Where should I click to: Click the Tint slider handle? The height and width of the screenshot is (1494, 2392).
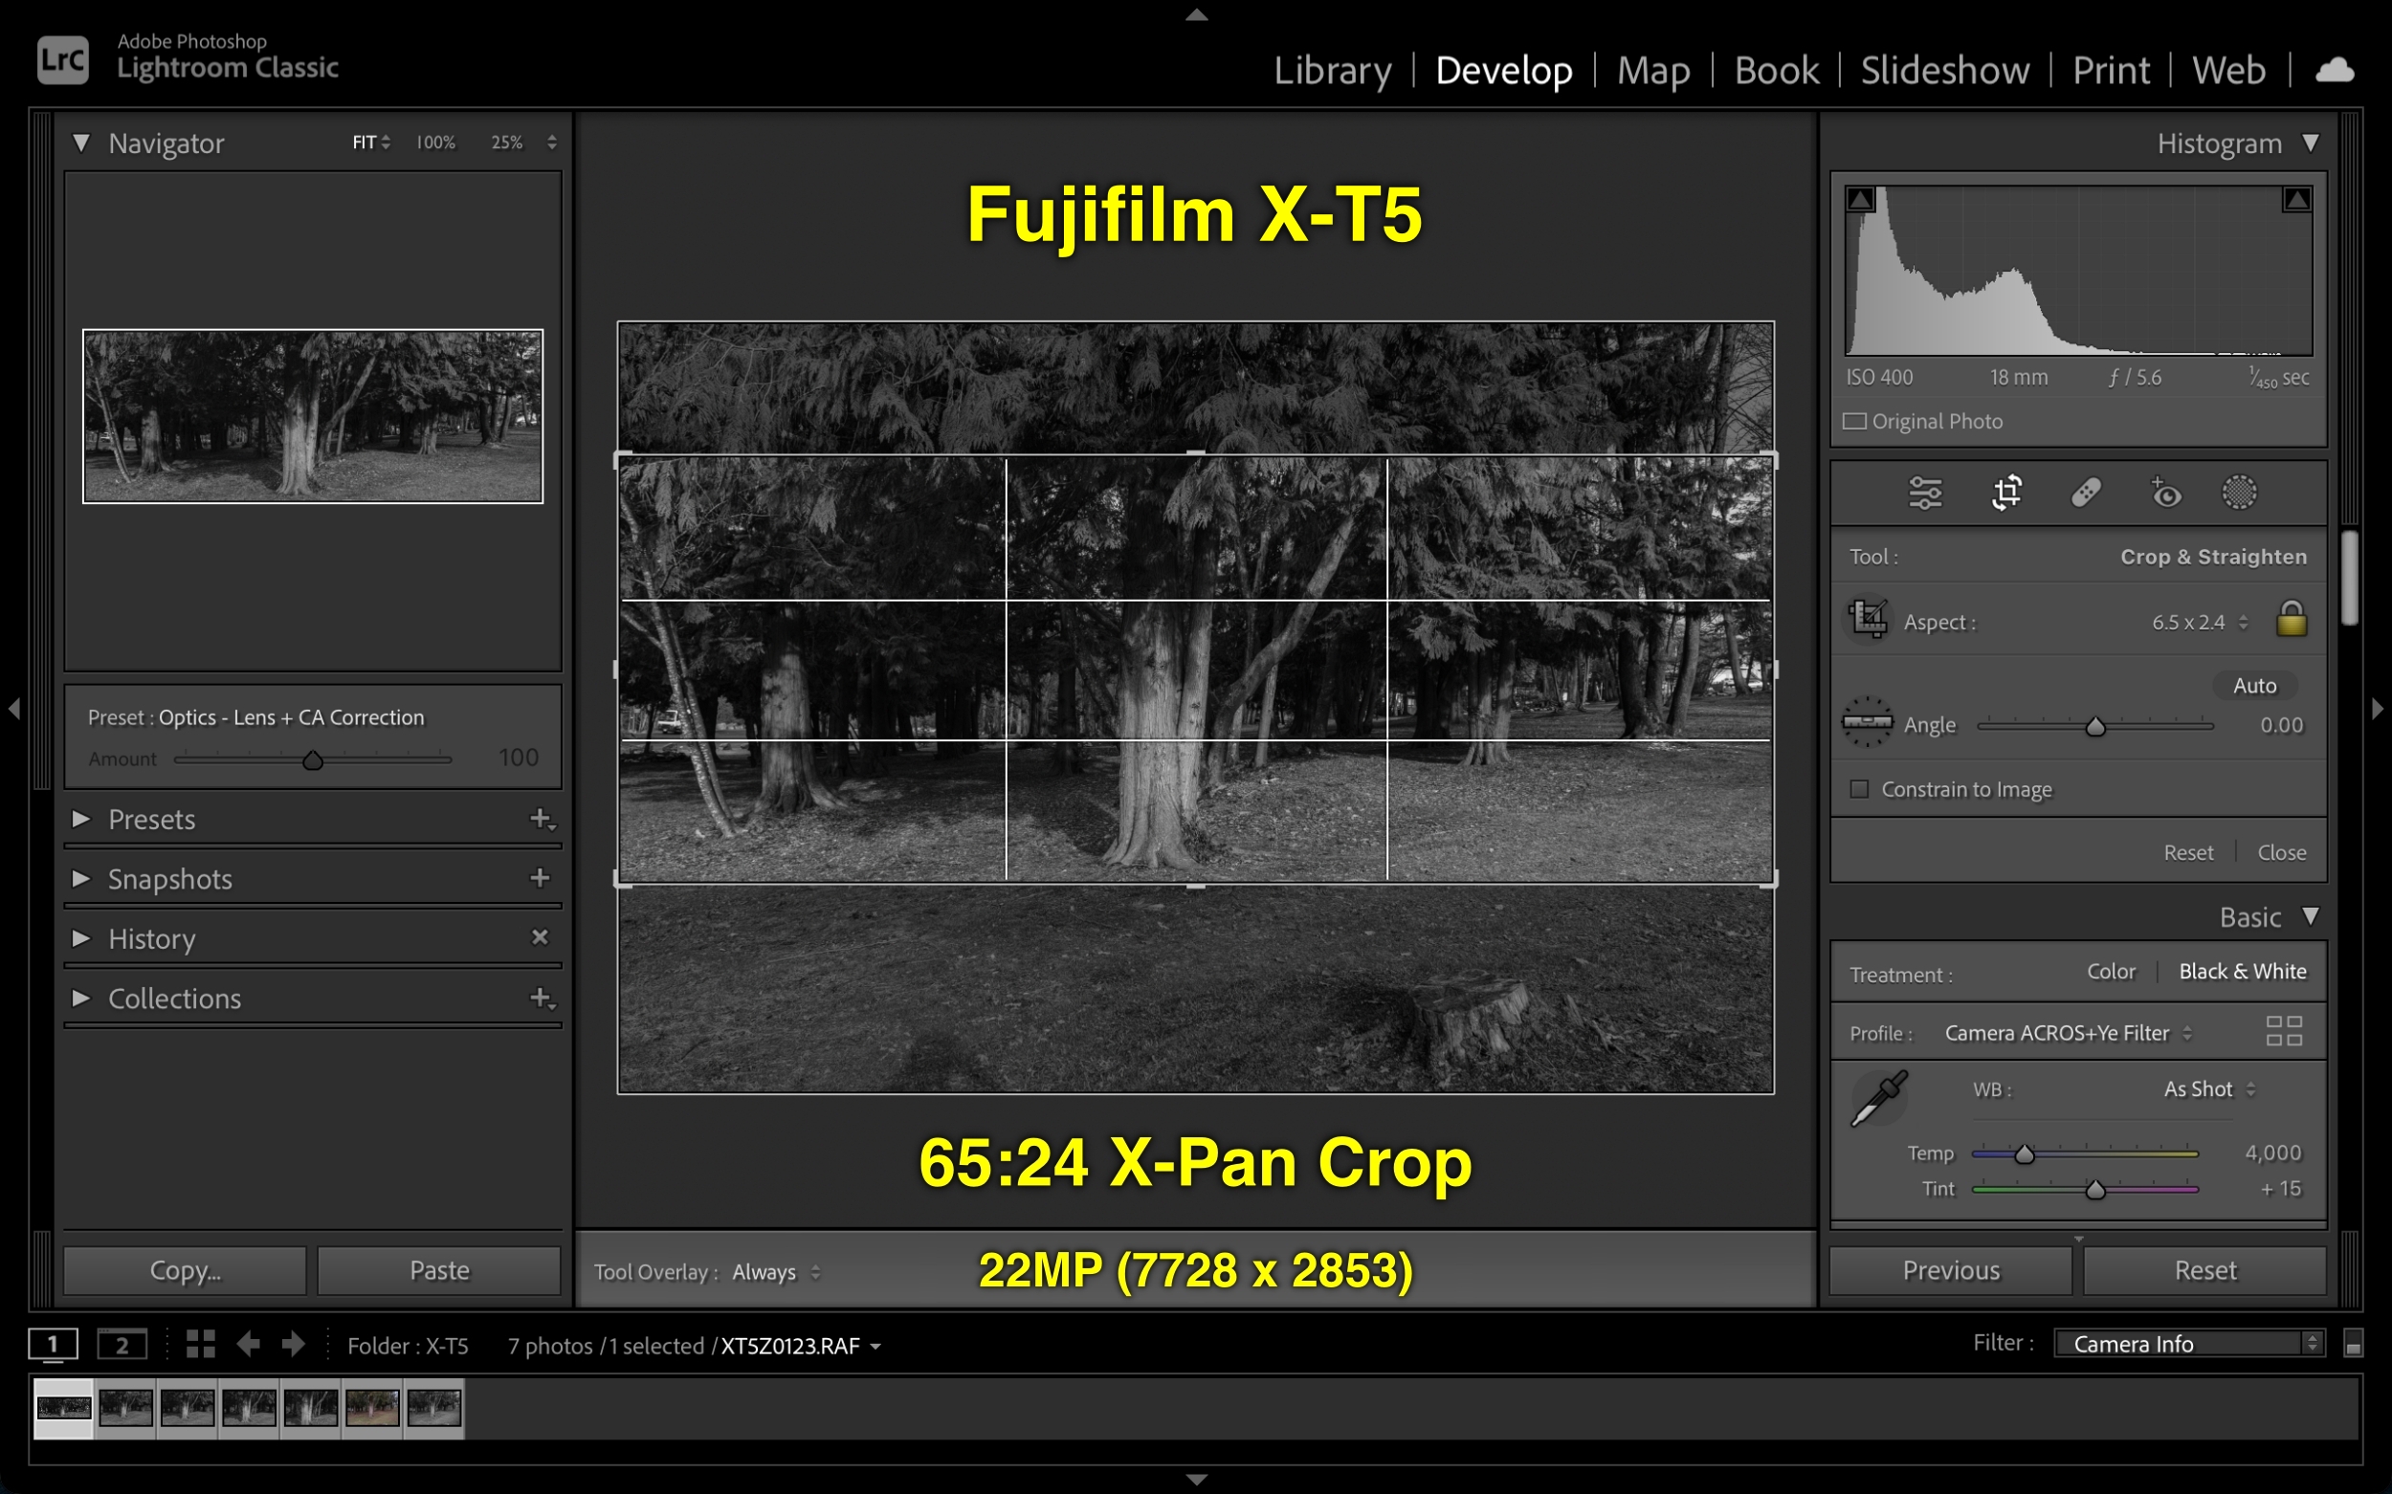click(2094, 1190)
